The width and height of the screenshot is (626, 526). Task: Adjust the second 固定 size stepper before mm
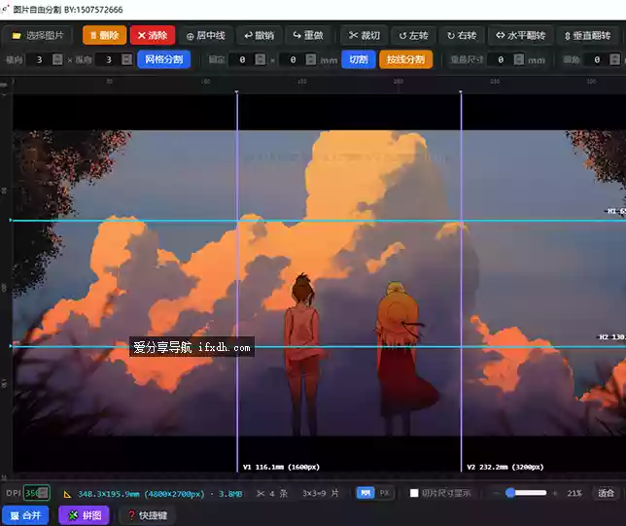311,60
